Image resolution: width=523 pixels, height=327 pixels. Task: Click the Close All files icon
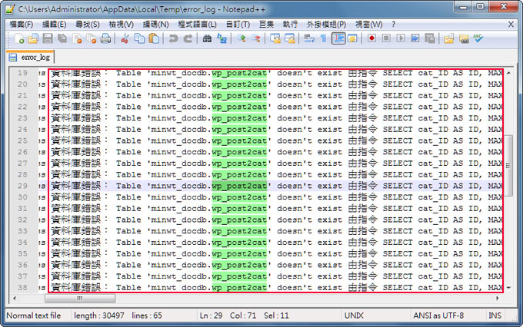point(92,38)
